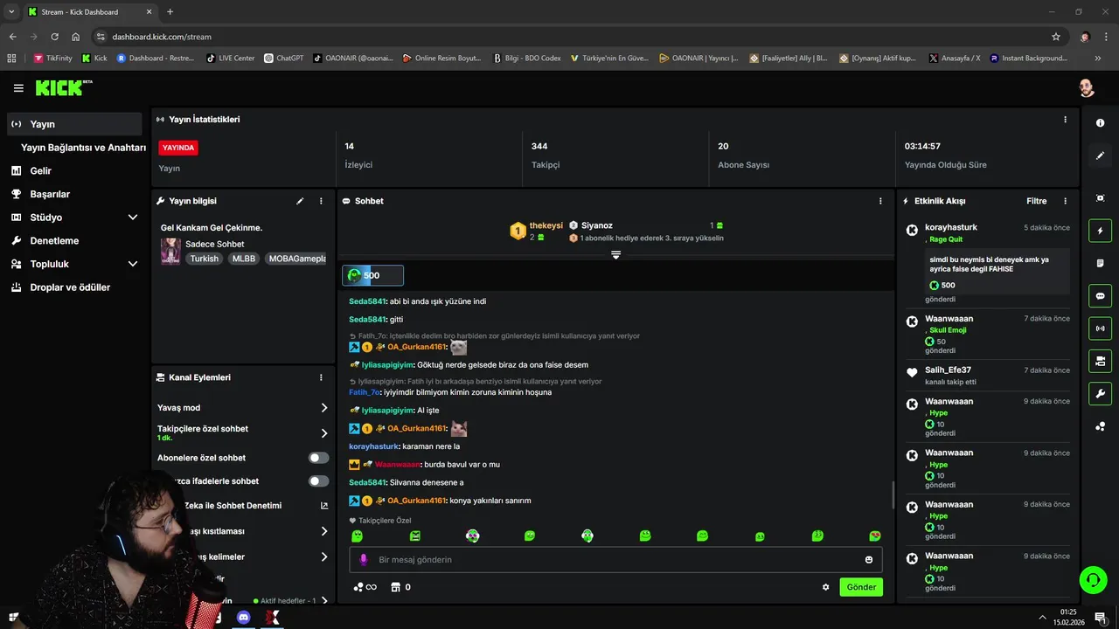The width and height of the screenshot is (1119, 629).
Task: Click the notes page icon in the right sidebar
Action: [1100, 263]
